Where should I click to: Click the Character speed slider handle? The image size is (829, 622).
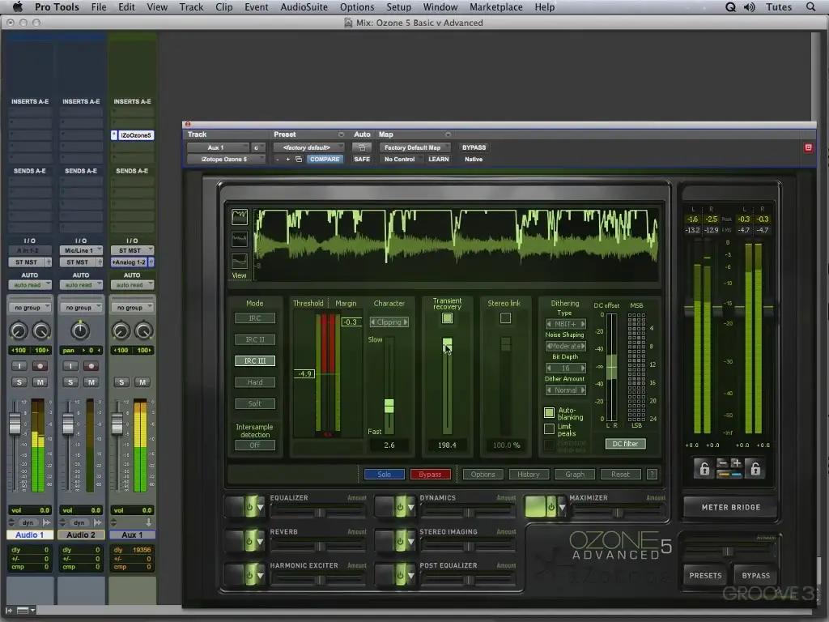[389, 406]
